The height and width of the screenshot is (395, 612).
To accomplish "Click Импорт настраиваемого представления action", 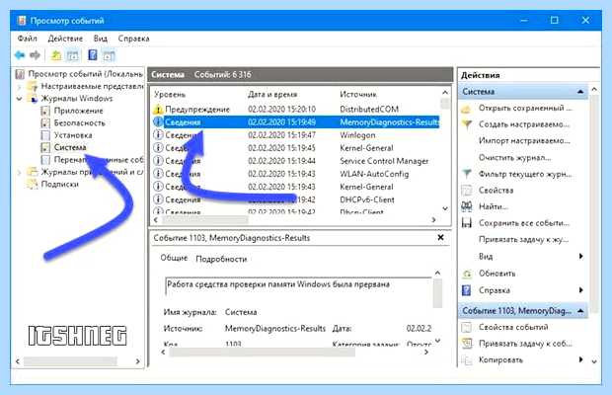I will pos(524,141).
